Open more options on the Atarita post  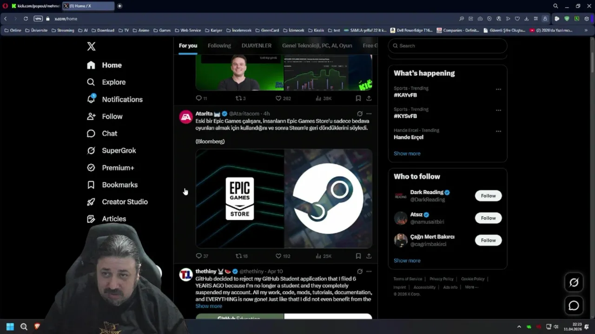(x=369, y=114)
